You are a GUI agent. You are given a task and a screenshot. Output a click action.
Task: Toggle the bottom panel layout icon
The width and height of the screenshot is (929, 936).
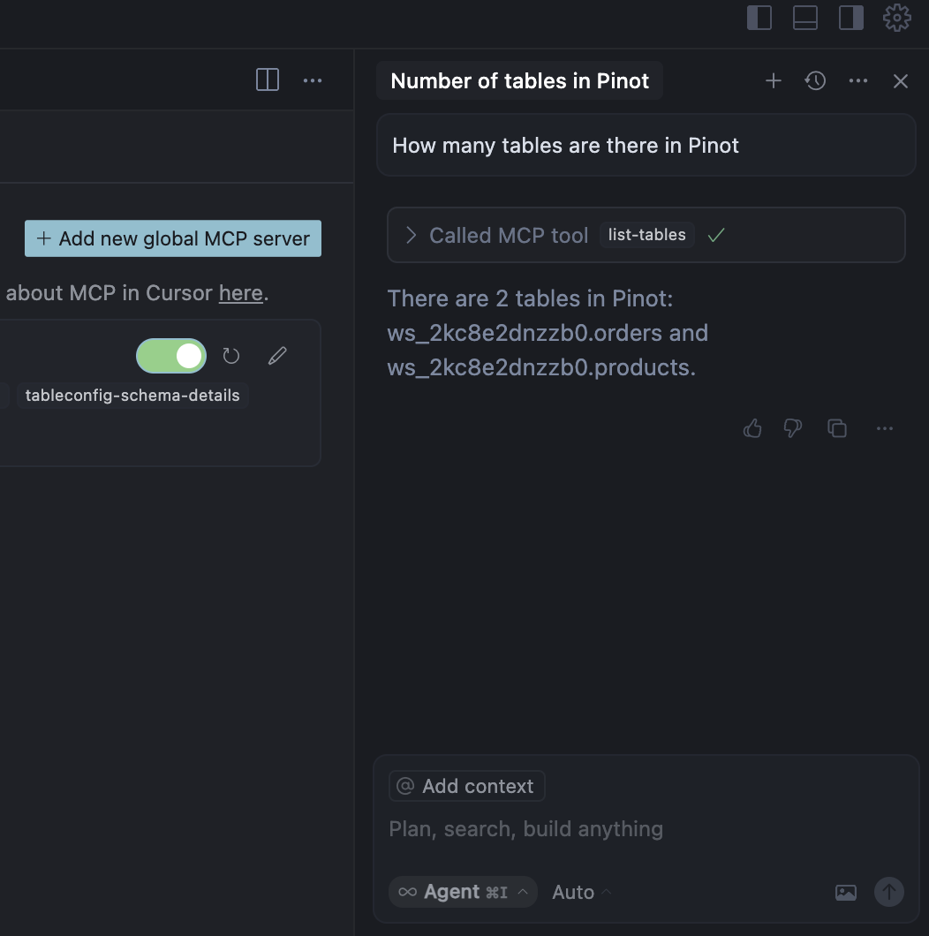tap(805, 18)
